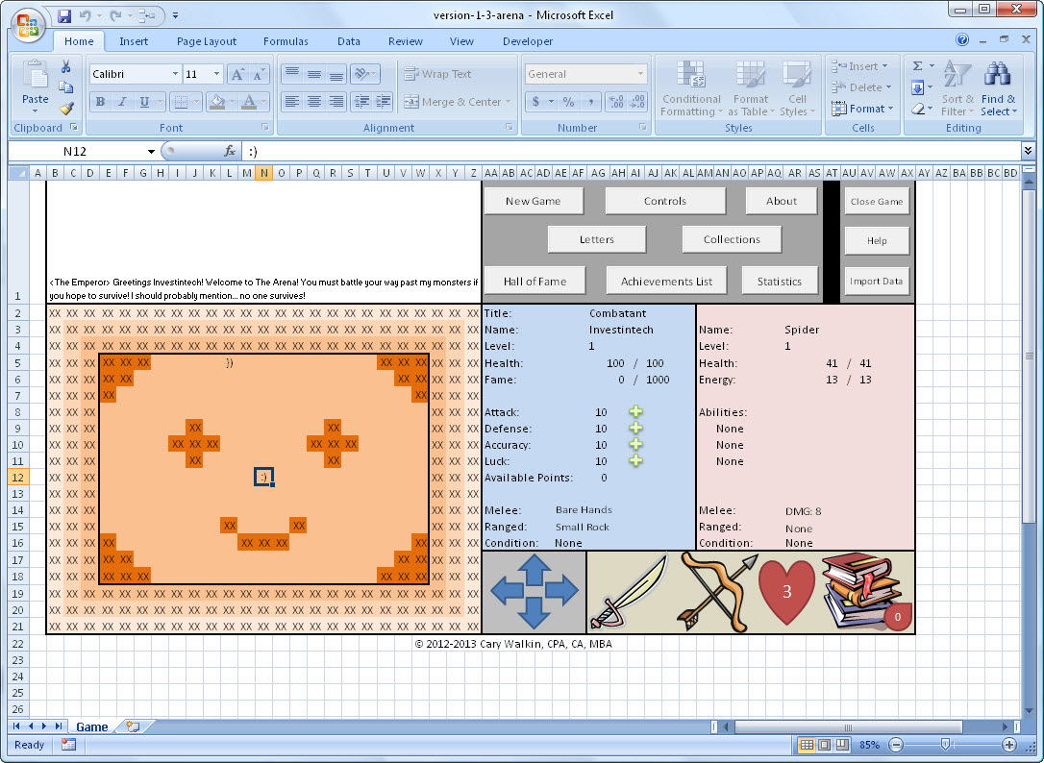Click the red heart potion icon
The height and width of the screenshot is (763, 1044).
(787, 591)
